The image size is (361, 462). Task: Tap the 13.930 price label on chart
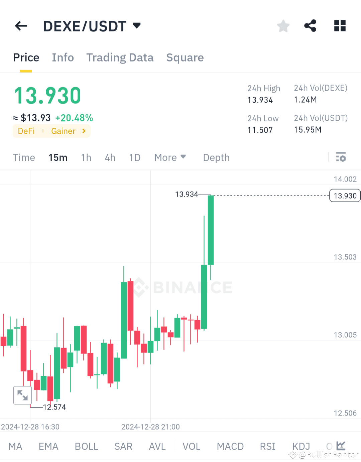[x=345, y=196]
